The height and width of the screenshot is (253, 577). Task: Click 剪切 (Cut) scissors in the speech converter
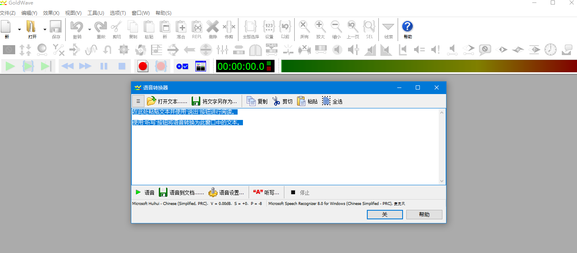coord(282,101)
